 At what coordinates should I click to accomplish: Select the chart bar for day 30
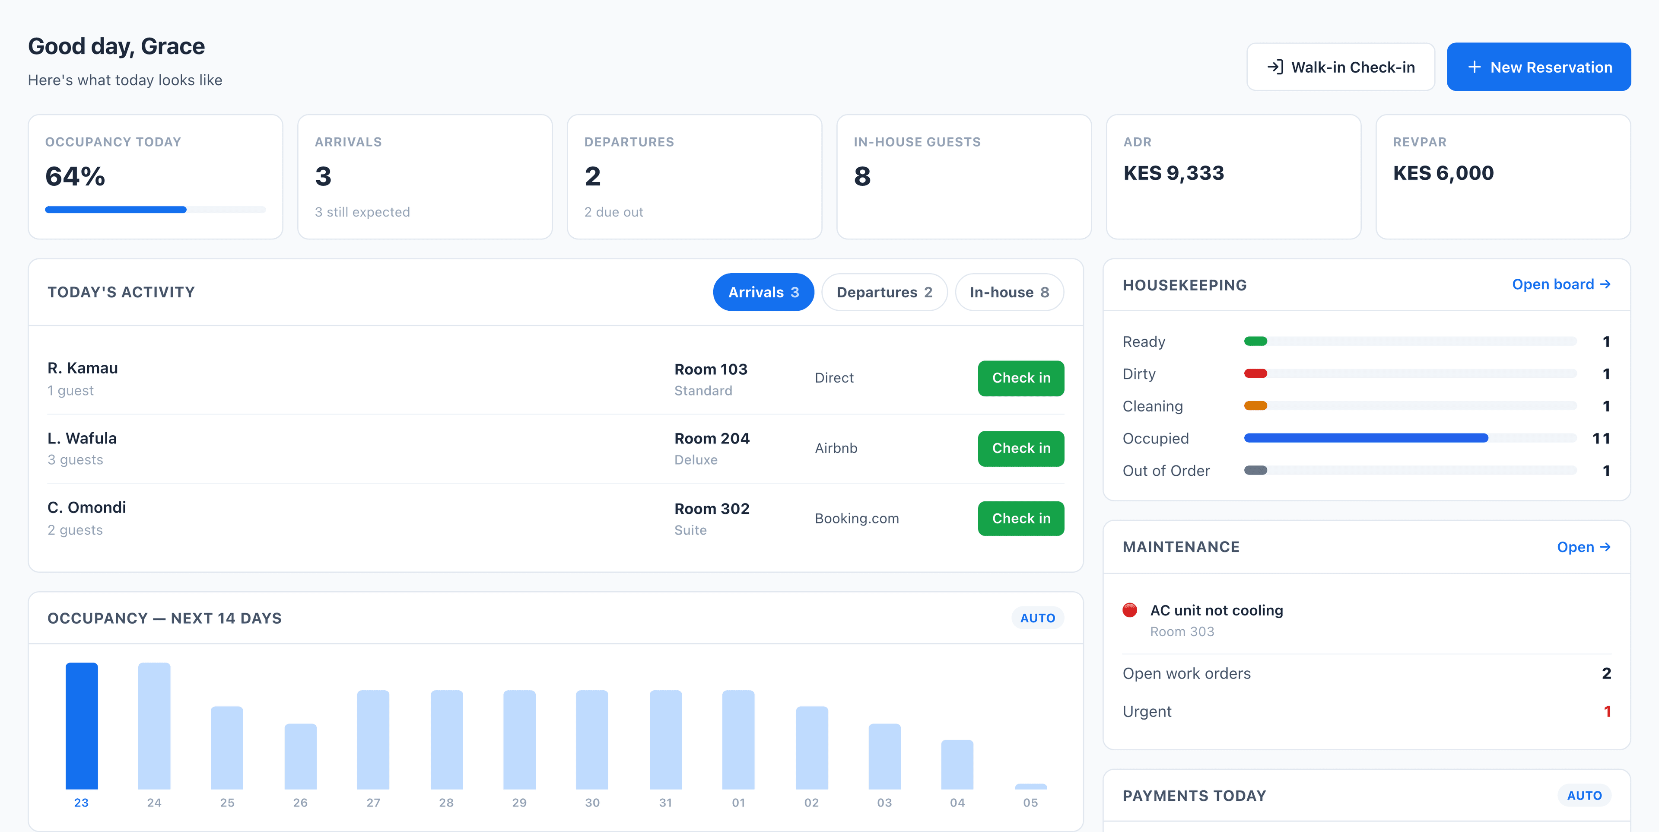click(x=592, y=740)
